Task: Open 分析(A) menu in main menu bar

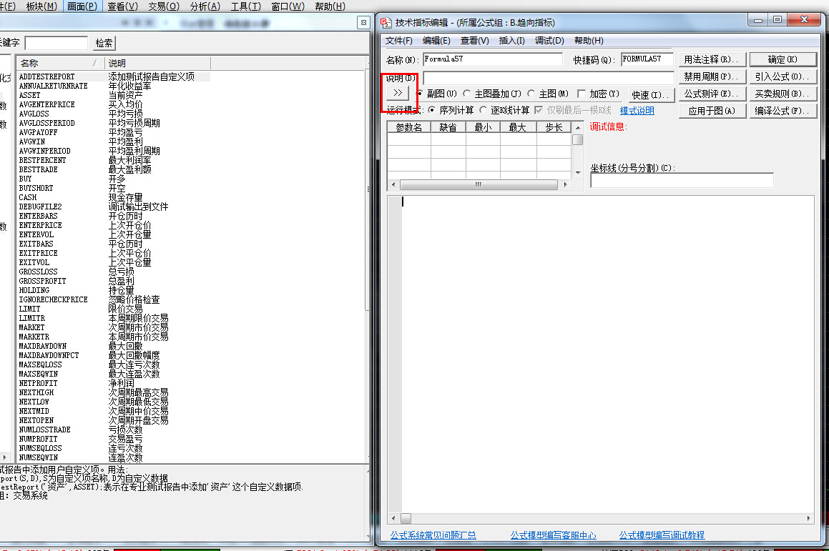Action: [x=205, y=6]
